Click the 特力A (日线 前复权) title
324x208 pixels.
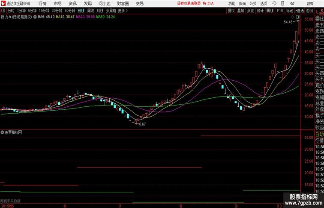click(x=16, y=17)
